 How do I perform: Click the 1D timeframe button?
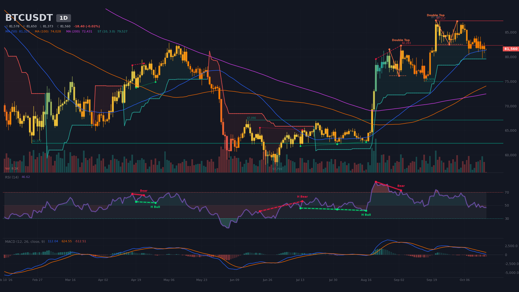[x=64, y=18]
